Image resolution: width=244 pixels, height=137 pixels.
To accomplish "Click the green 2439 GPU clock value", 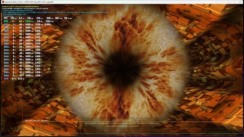I will coord(28,21).
